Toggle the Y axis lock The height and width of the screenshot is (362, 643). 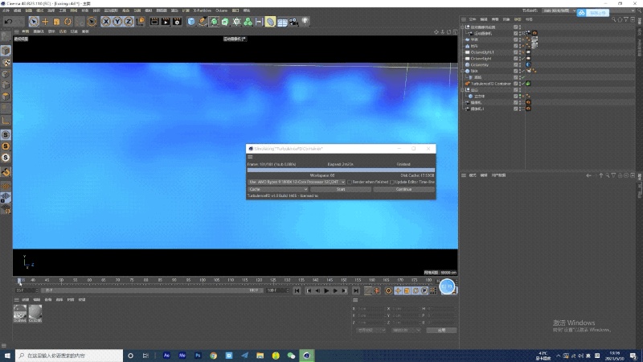(x=117, y=22)
